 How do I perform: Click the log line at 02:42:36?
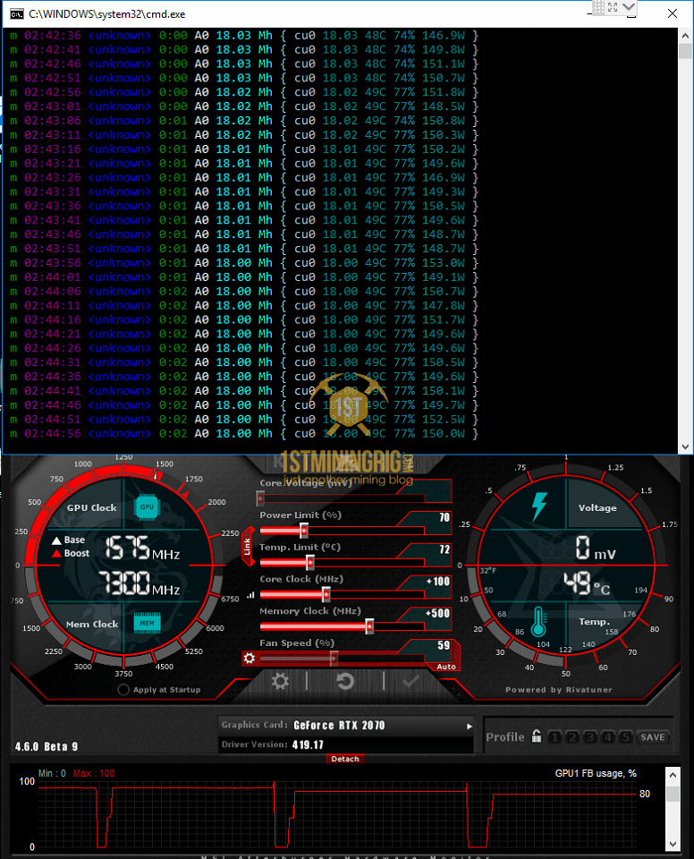tap(244, 36)
